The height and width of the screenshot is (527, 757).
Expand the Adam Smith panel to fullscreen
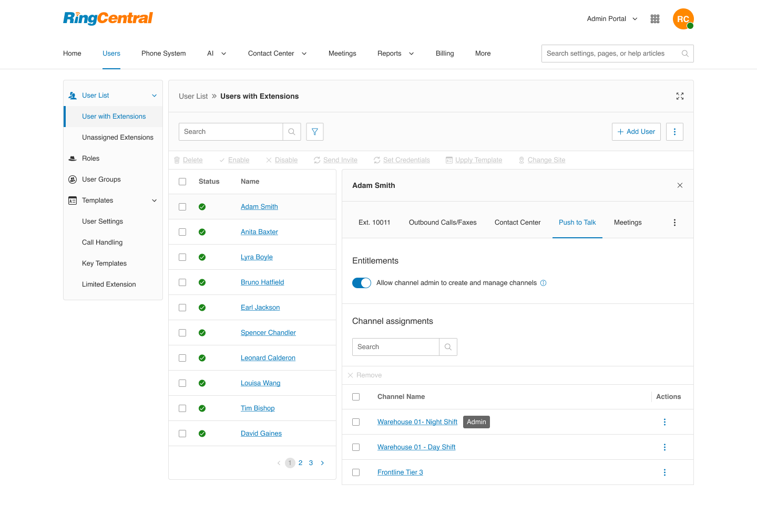coord(680,96)
